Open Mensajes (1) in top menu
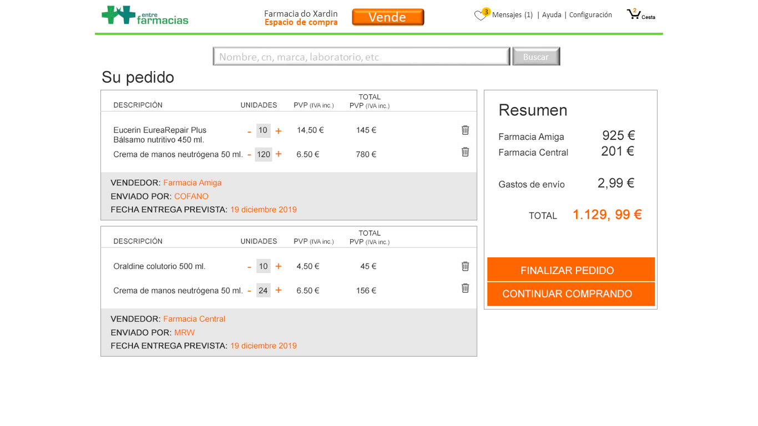The width and height of the screenshot is (758, 426). pyautogui.click(x=512, y=15)
